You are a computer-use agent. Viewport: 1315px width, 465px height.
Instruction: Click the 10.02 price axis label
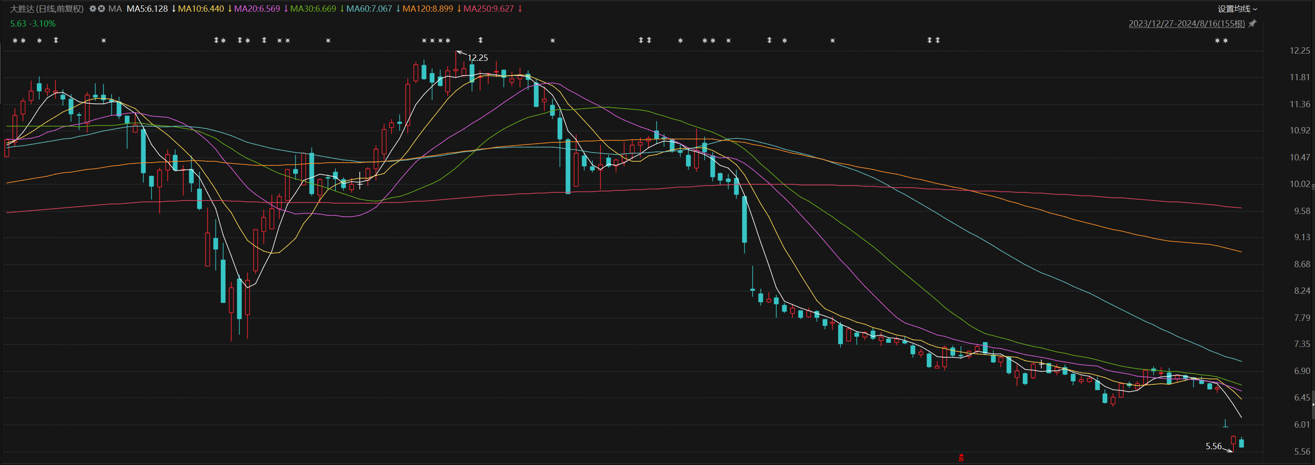click(1300, 184)
